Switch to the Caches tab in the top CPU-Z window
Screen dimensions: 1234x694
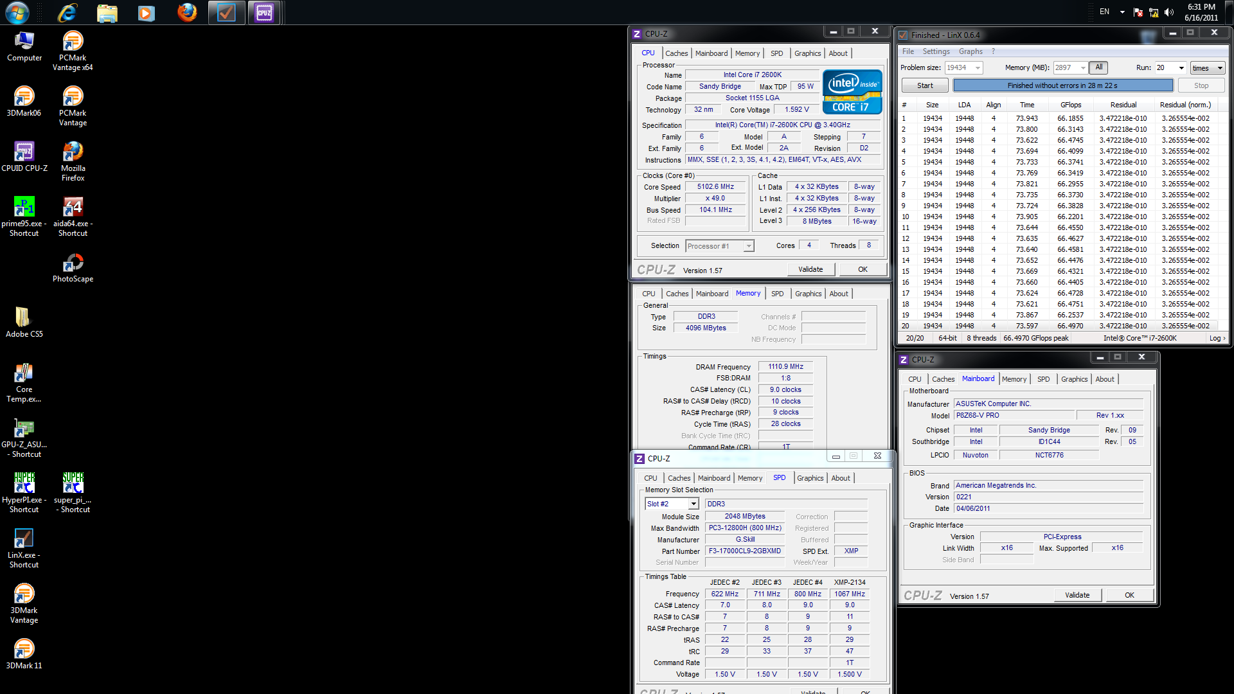pyautogui.click(x=676, y=53)
